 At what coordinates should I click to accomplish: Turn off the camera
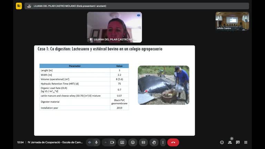click(x=112, y=142)
